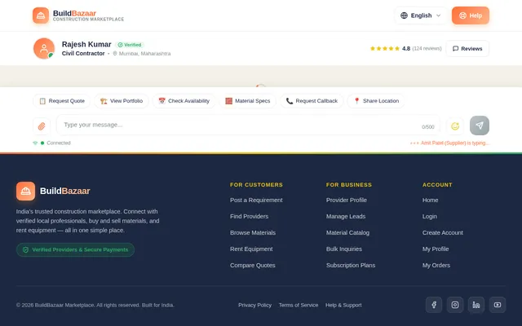Open the Privacy Policy link
The width and height of the screenshot is (522, 326).
coord(254,305)
